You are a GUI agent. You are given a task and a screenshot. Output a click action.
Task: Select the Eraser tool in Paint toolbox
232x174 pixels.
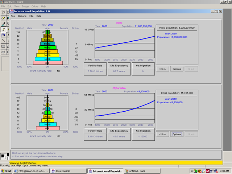coord(3,18)
